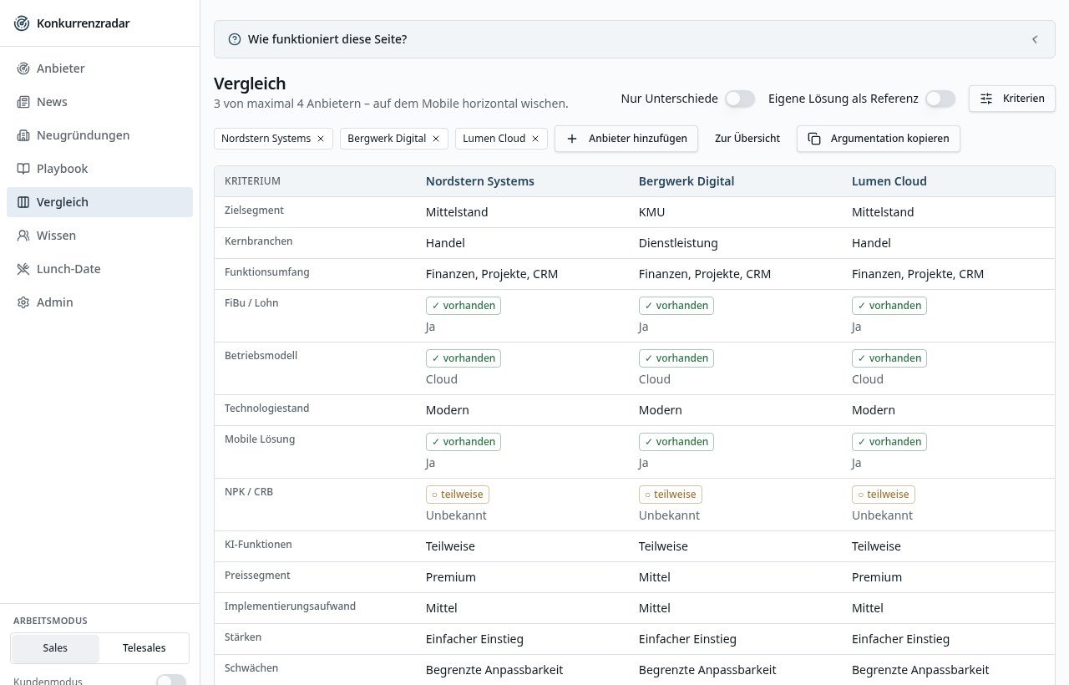Click Bergwerk Digital's 'Mittel' Preissegment value
This screenshot has height=685, width=1069.
pos(655,577)
